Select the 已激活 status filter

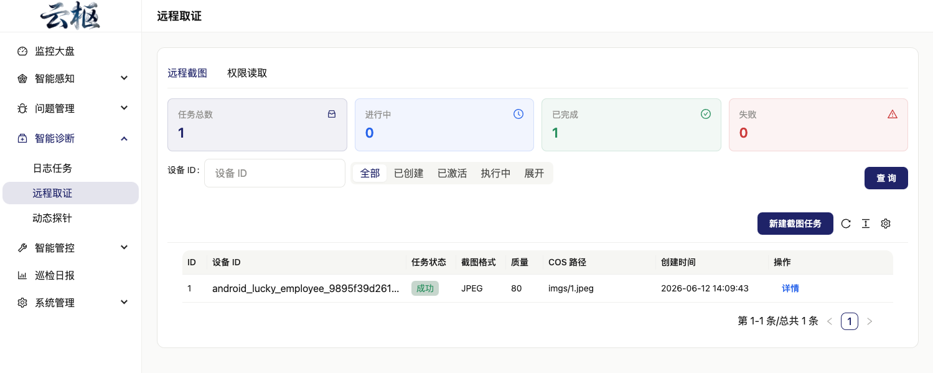tap(452, 173)
